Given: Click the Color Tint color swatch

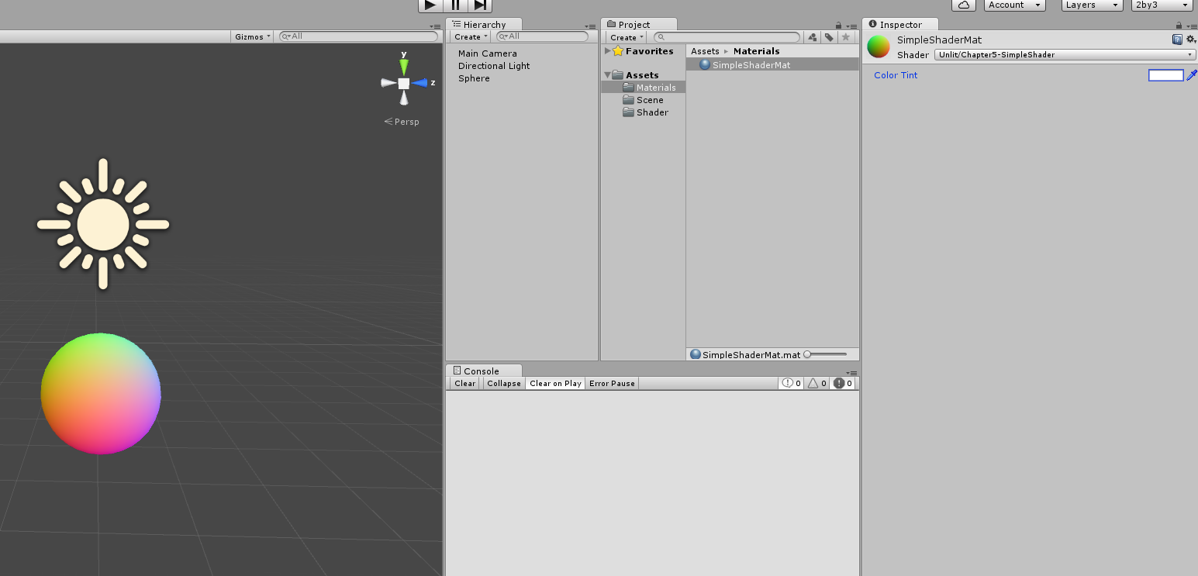Looking at the screenshot, I should [1166, 75].
